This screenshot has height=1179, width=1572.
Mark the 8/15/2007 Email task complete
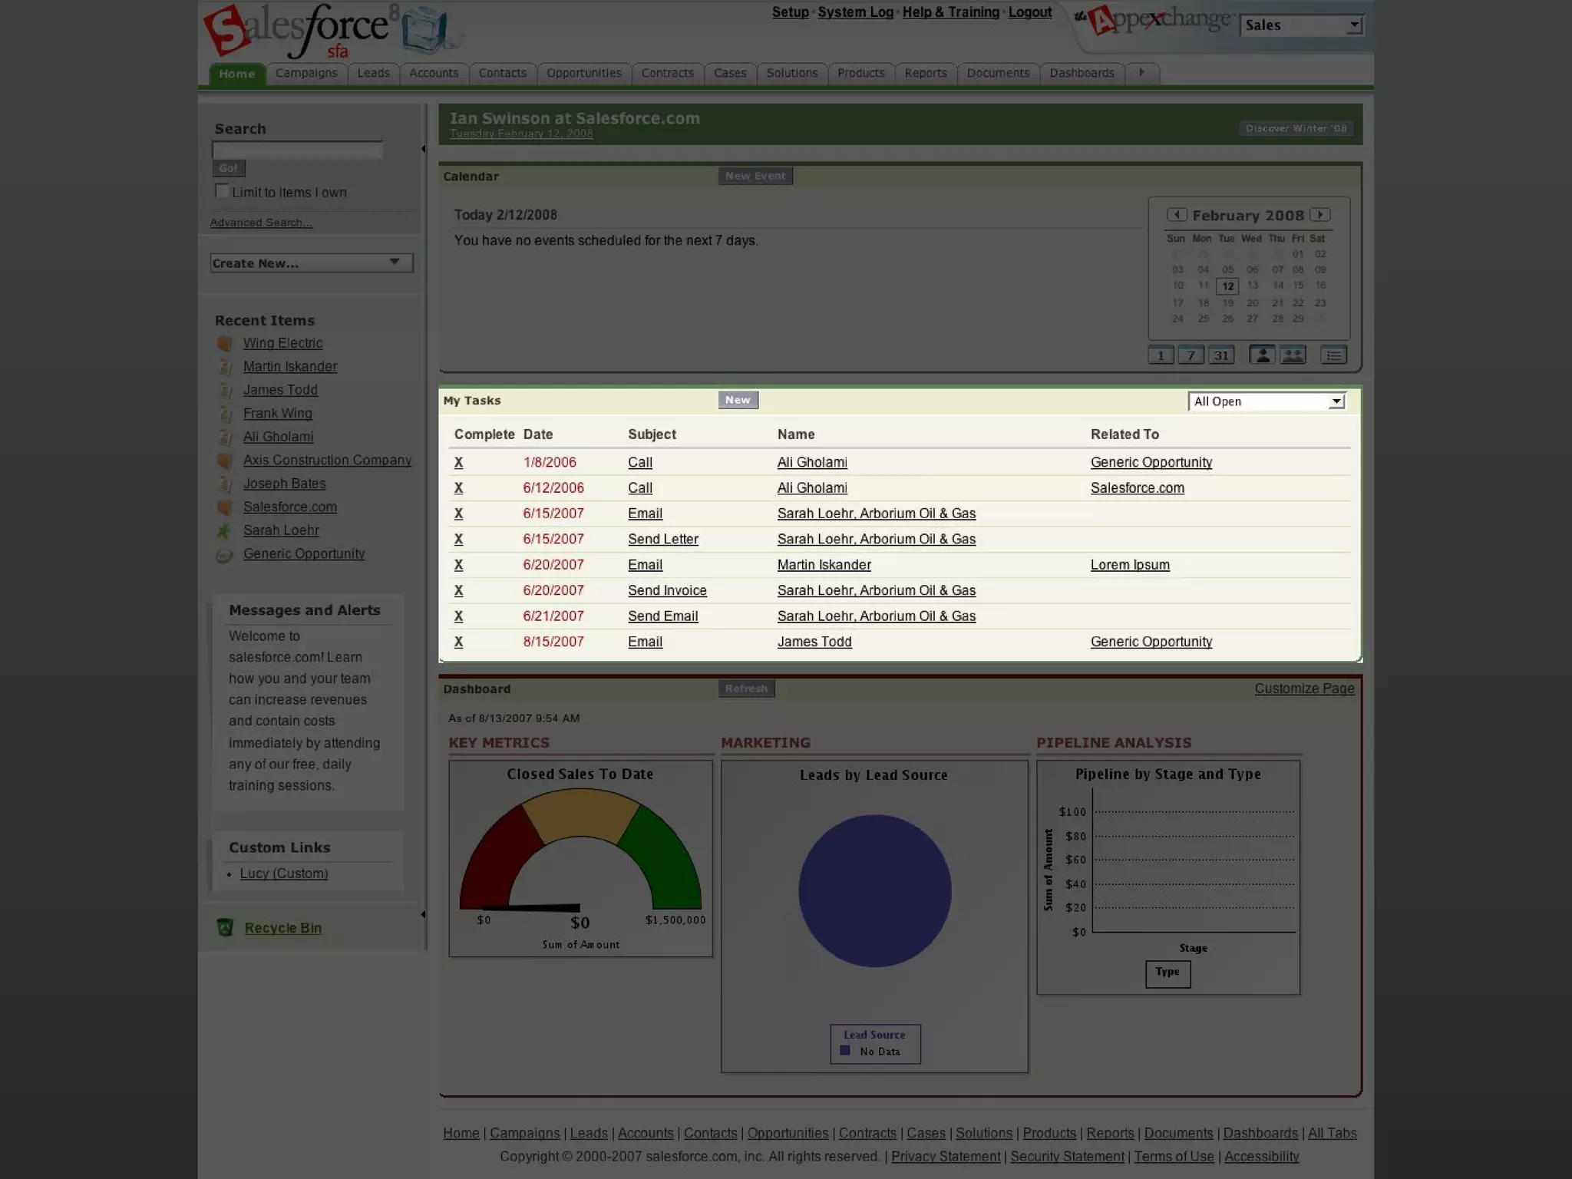coord(458,642)
